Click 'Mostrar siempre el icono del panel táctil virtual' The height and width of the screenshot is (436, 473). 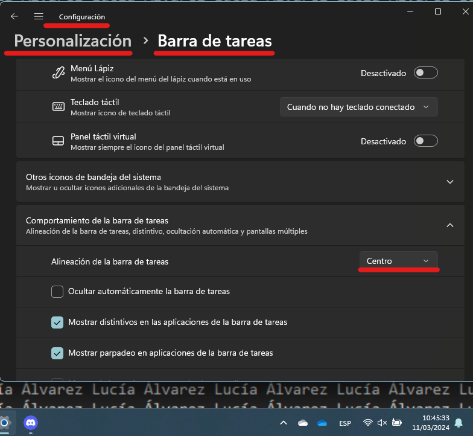[x=147, y=147]
